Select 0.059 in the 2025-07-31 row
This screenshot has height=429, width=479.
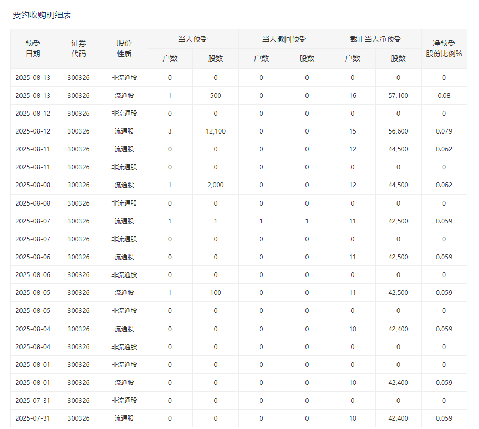pos(444,418)
